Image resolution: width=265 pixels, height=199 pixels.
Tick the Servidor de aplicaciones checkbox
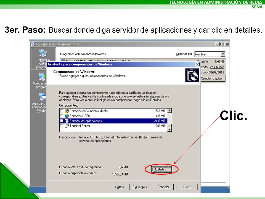pyautogui.click(x=62, y=121)
